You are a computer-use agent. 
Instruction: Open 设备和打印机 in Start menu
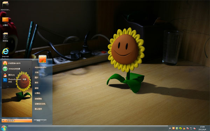[40, 104]
